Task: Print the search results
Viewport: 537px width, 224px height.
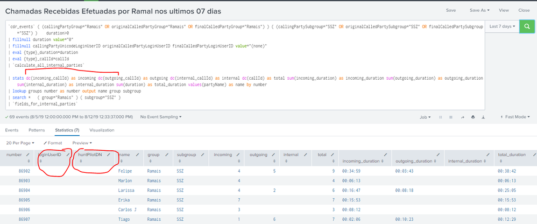Action: [x=473, y=116]
